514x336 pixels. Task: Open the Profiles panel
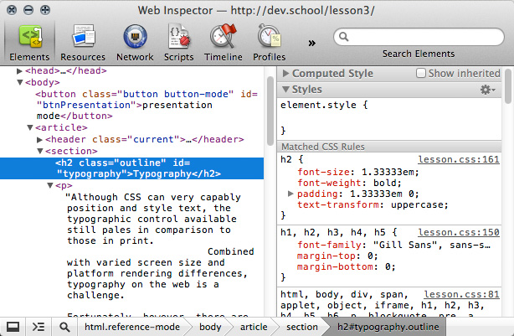pos(269,43)
